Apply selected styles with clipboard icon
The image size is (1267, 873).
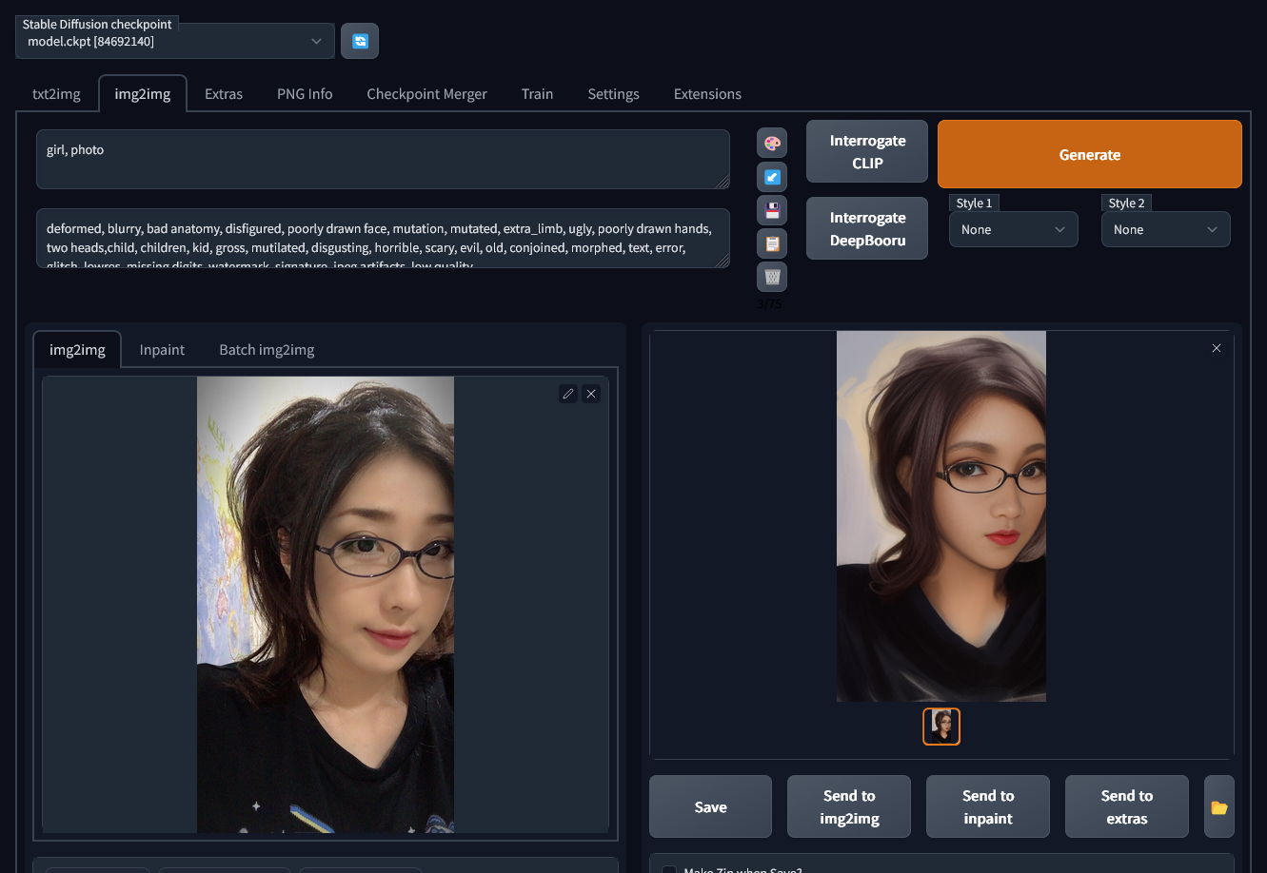(x=772, y=243)
